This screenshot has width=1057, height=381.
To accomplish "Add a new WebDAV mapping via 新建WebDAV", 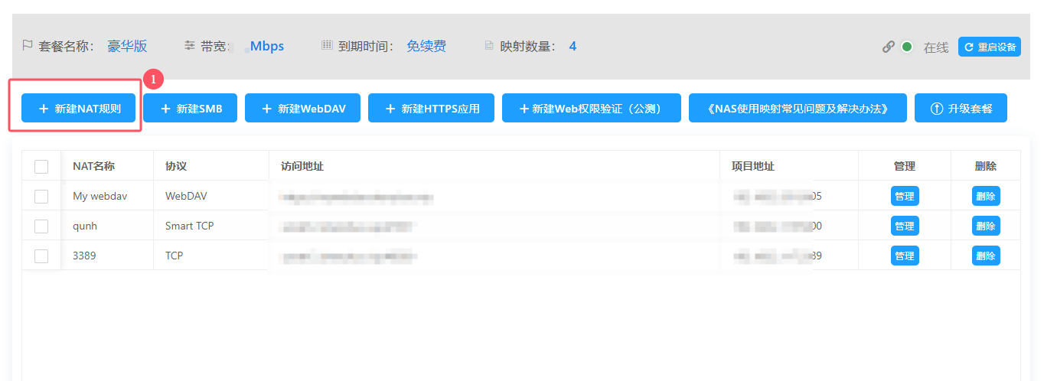I will tap(302, 109).
